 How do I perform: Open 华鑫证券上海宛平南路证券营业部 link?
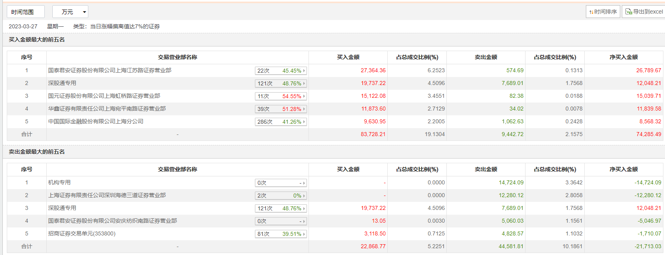(107, 109)
